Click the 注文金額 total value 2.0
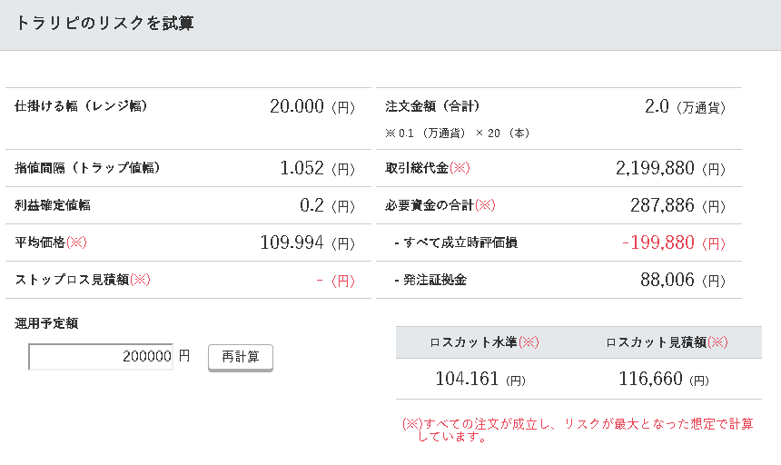This screenshot has width=781, height=465. [x=657, y=106]
